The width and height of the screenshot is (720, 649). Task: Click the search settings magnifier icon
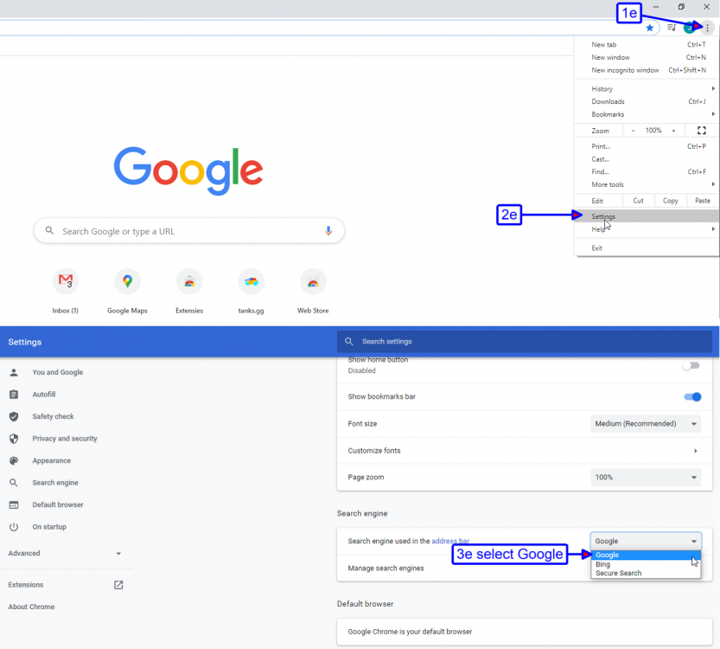pos(349,342)
